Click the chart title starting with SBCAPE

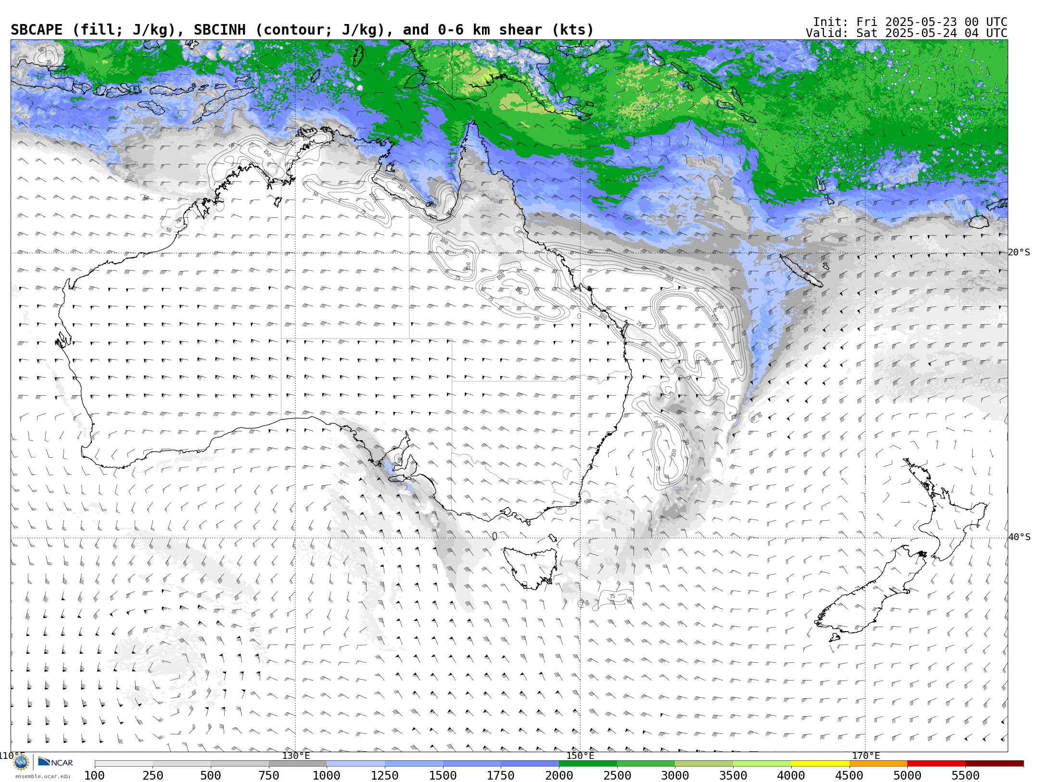[302, 30]
